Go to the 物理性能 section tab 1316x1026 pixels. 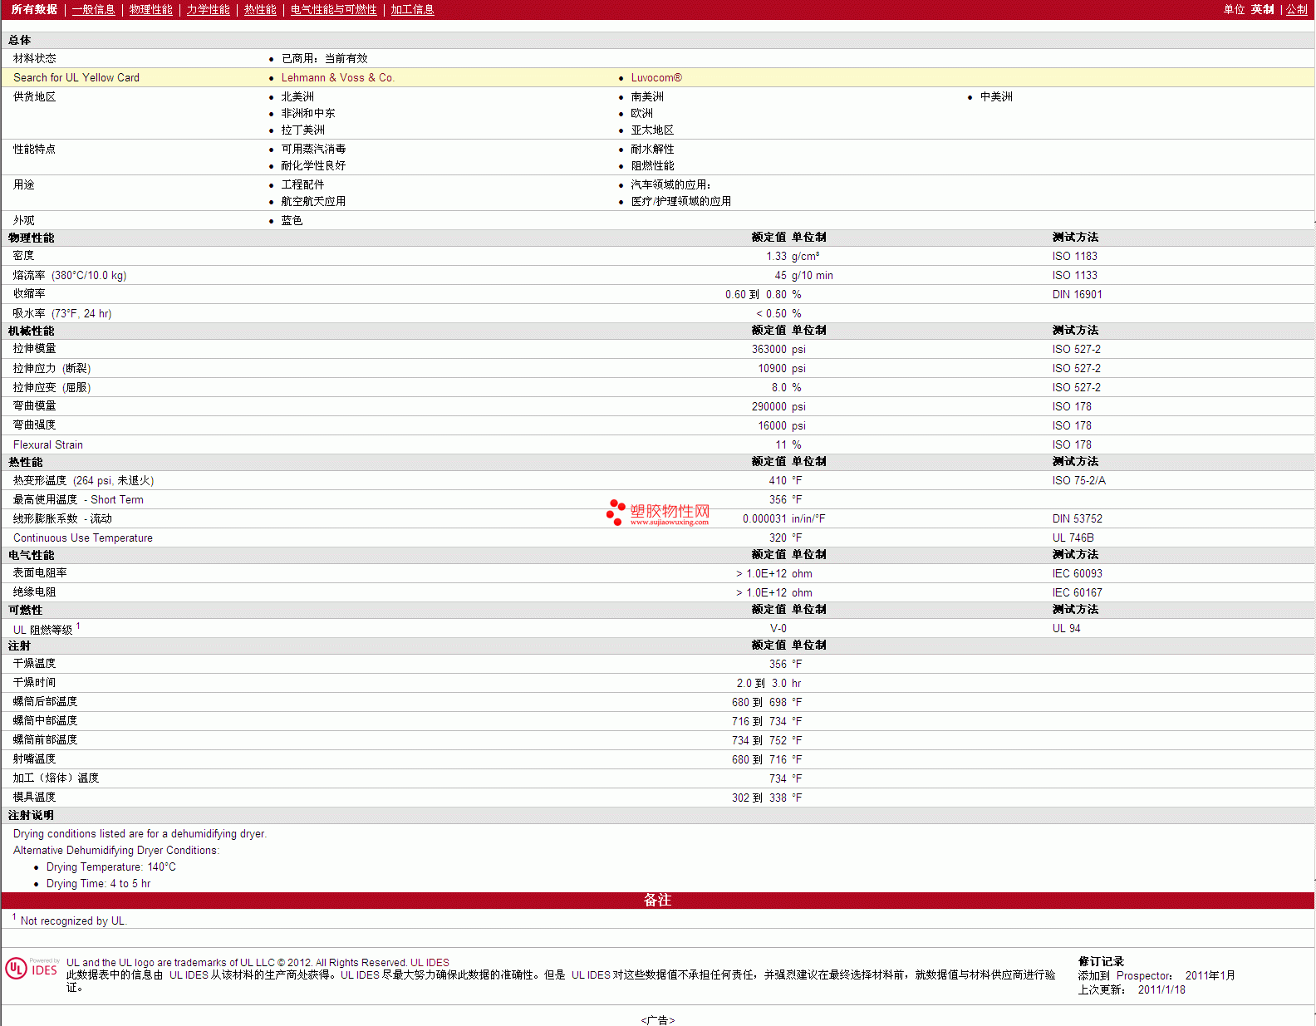150,10
